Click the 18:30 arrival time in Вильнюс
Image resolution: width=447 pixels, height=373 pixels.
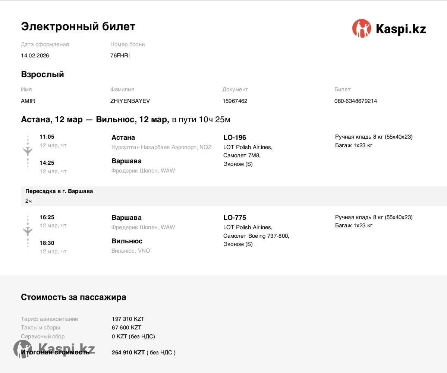point(47,243)
